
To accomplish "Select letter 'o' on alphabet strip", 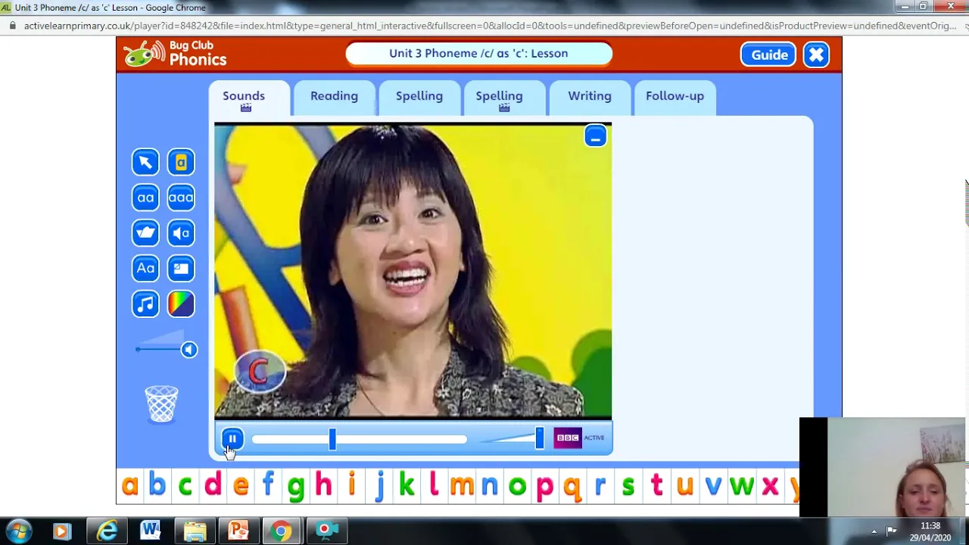I will (517, 486).
